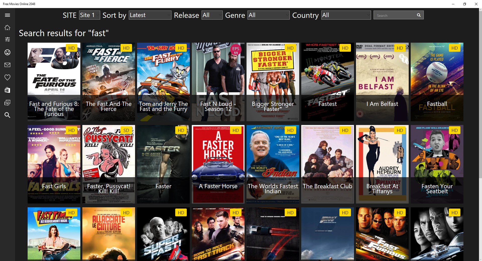Select Breakfast At Tiffanys poster
Screen dimensions: 482x261
click(382, 164)
